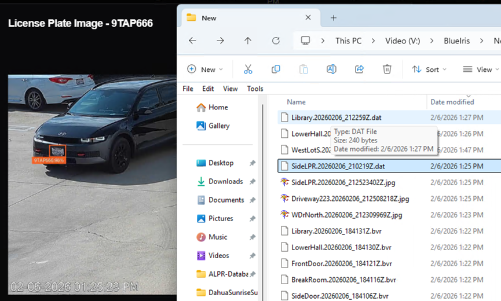This screenshot has height=301, width=501.
Task: Click the Rename icon in toolbar
Action: 331,69
